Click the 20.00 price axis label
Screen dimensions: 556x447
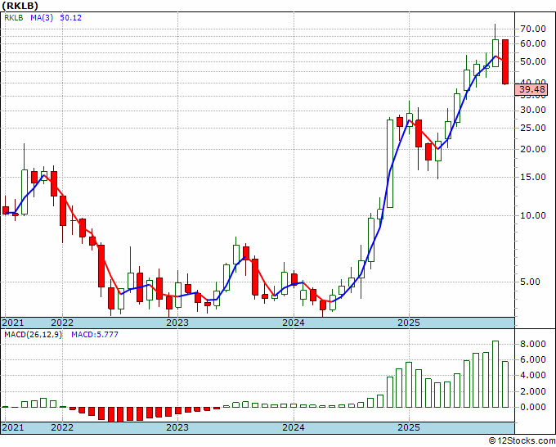(533, 149)
